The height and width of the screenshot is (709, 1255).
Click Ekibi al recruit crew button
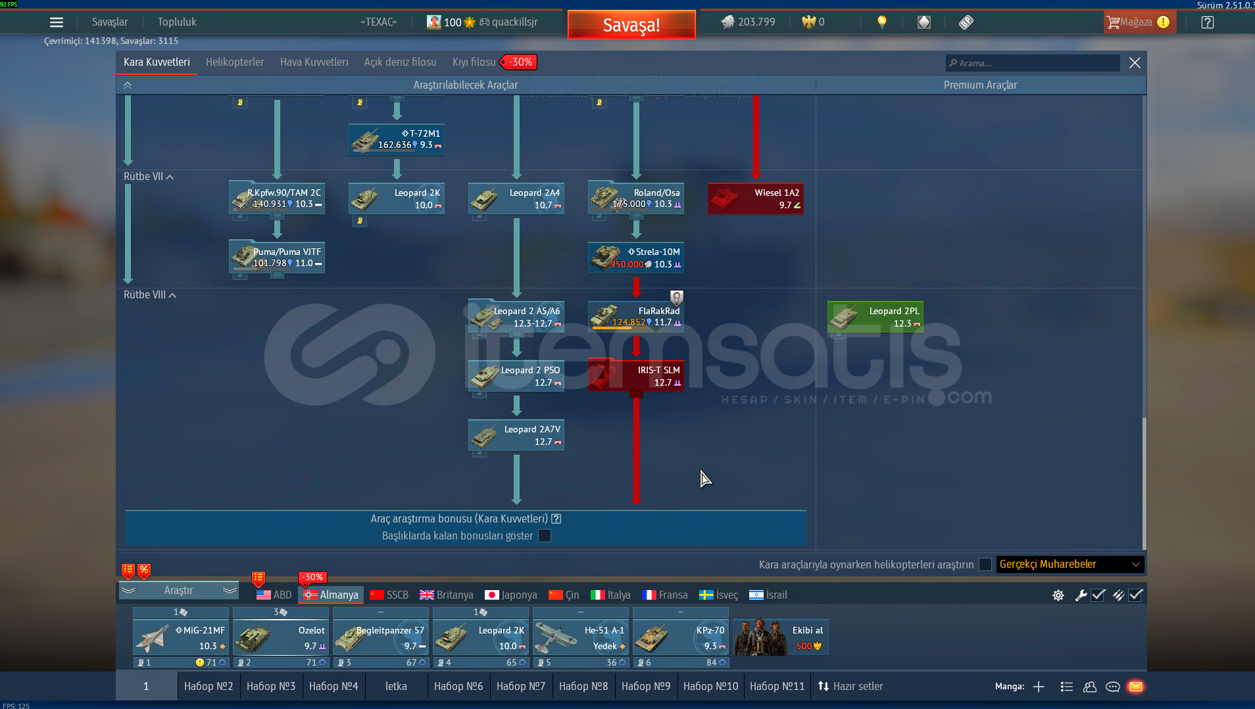pos(781,638)
